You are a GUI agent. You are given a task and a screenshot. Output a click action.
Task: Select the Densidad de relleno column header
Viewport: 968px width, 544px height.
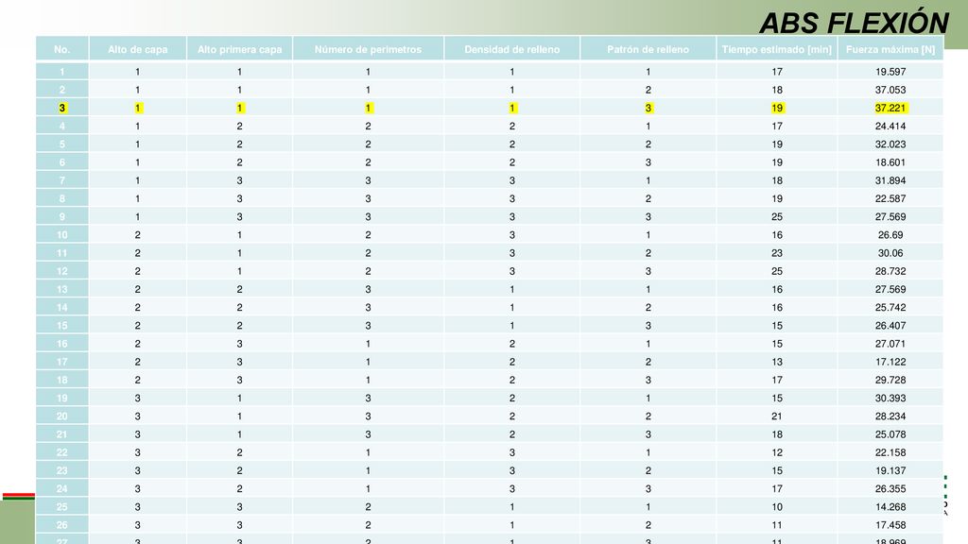click(x=511, y=49)
